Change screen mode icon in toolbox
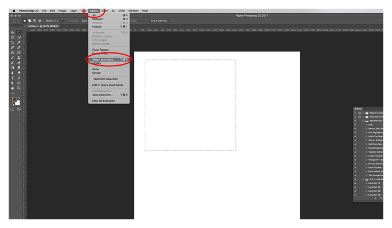This screenshot has width=392, height=228. pyautogui.click(x=19, y=109)
